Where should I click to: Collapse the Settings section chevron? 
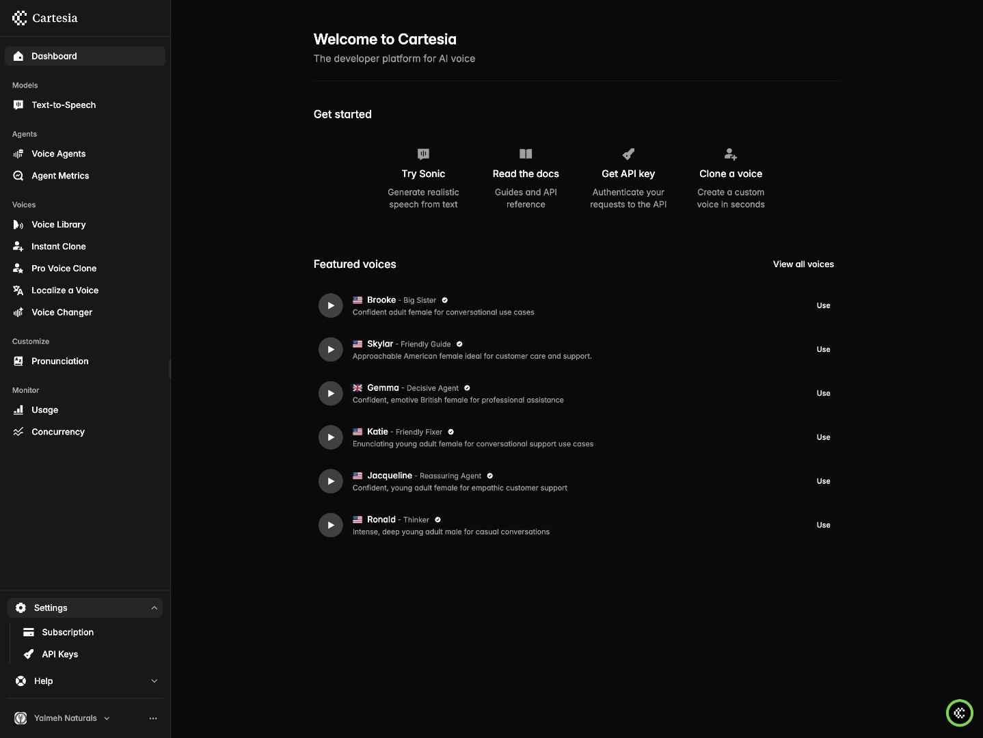154,607
